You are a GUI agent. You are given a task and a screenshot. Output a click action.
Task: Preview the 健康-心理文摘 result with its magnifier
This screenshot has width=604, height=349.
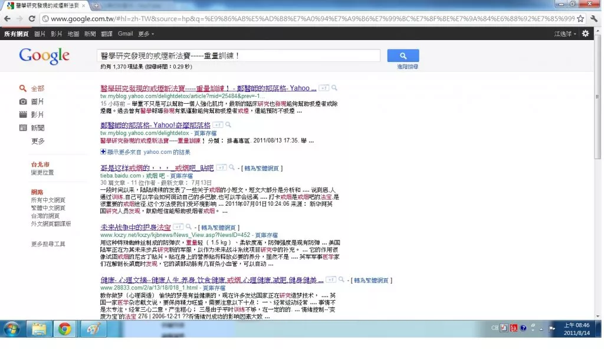coord(342,279)
